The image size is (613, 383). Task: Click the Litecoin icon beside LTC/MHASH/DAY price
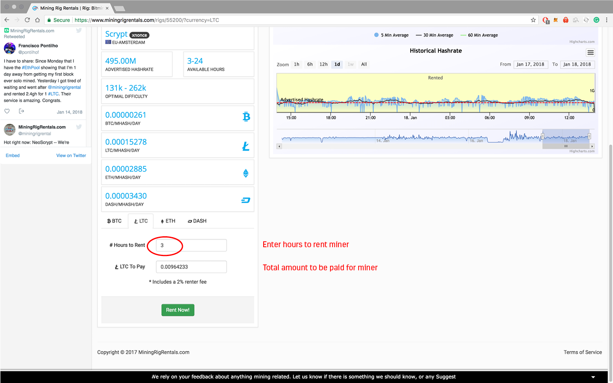(246, 146)
